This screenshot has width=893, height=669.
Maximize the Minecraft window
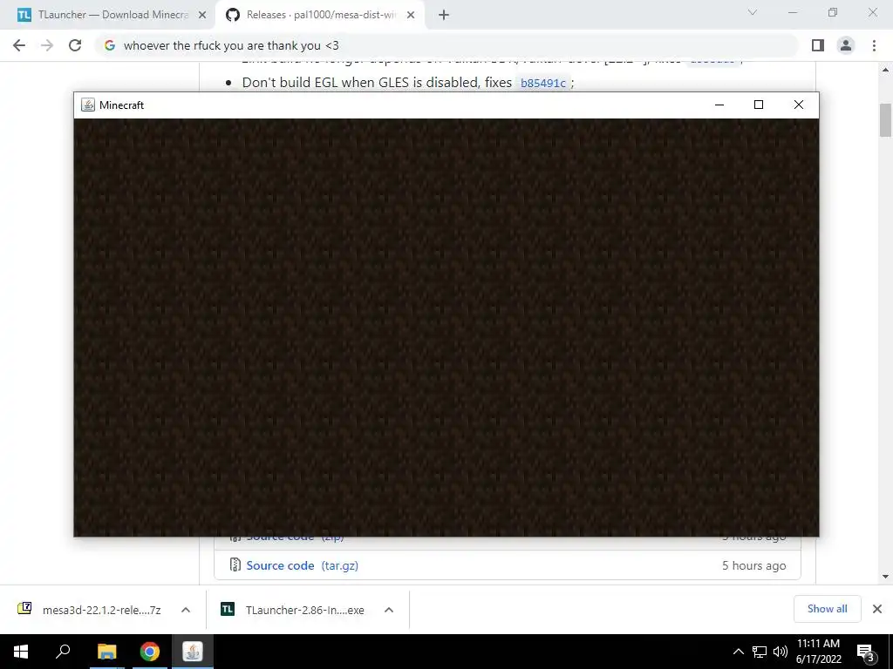pyautogui.click(x=759, y=105)
